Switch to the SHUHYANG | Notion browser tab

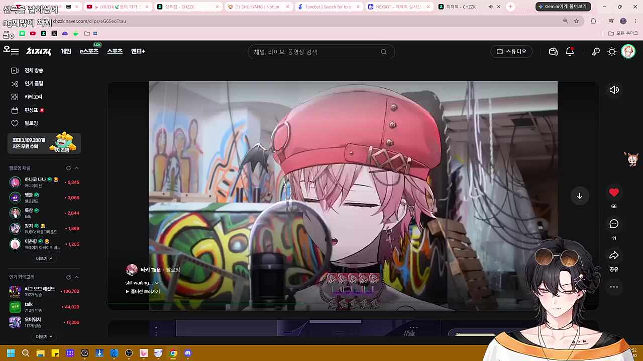tap(259, 7)
